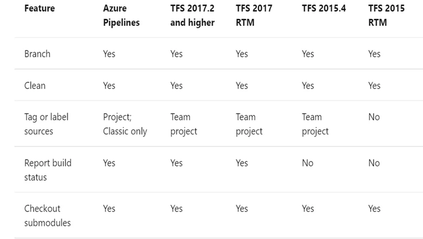Select Team project under TFS 2017.2 column
Viewport: 423px width, 239px height.
tap(183, 124)
